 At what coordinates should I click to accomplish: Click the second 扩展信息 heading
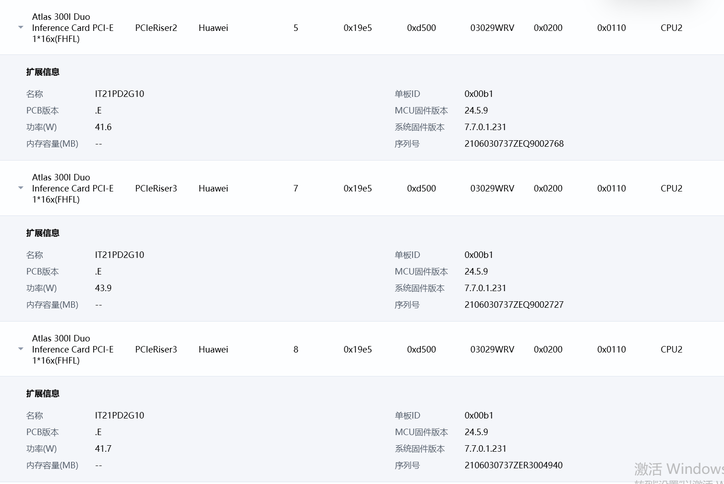(x=42, y=233)
